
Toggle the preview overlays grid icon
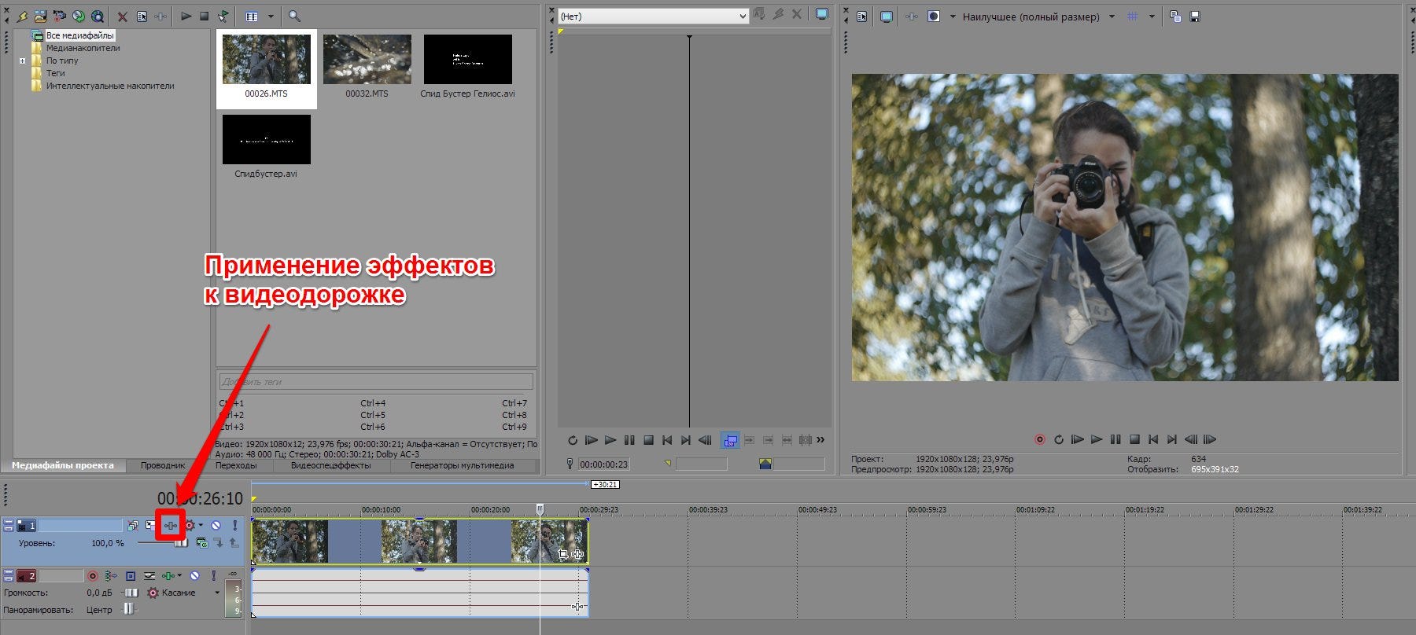(1133, 17)
